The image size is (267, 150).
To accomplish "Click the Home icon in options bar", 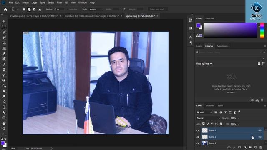I will tap(5, 10).
